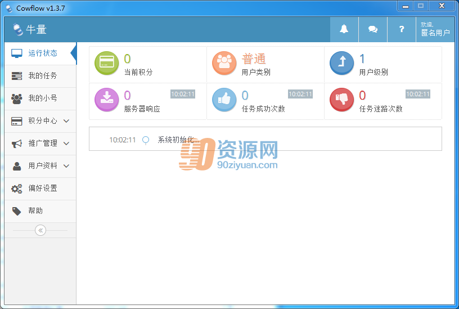The height and width of the screenshot is (309, 459).
Task: Click the user level value 1
Action: [x=362, y=59]
